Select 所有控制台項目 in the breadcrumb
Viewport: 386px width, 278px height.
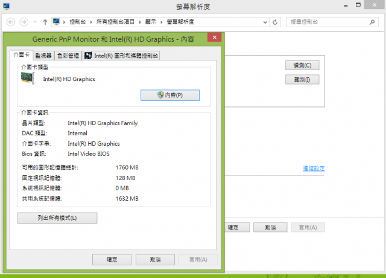coord(115,22)
